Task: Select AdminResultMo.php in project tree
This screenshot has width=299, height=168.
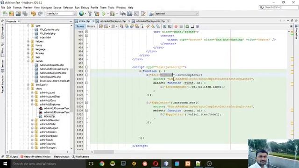Action: [50, 77]
